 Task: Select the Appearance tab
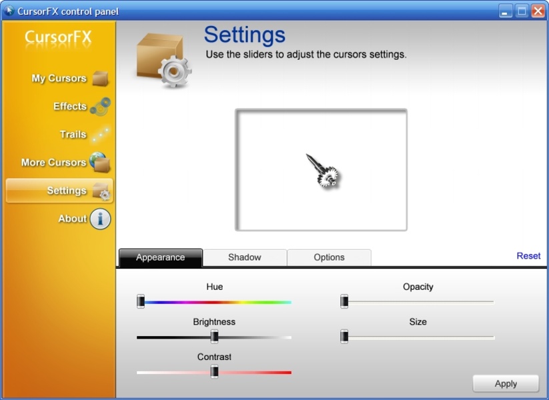[160, 257]
